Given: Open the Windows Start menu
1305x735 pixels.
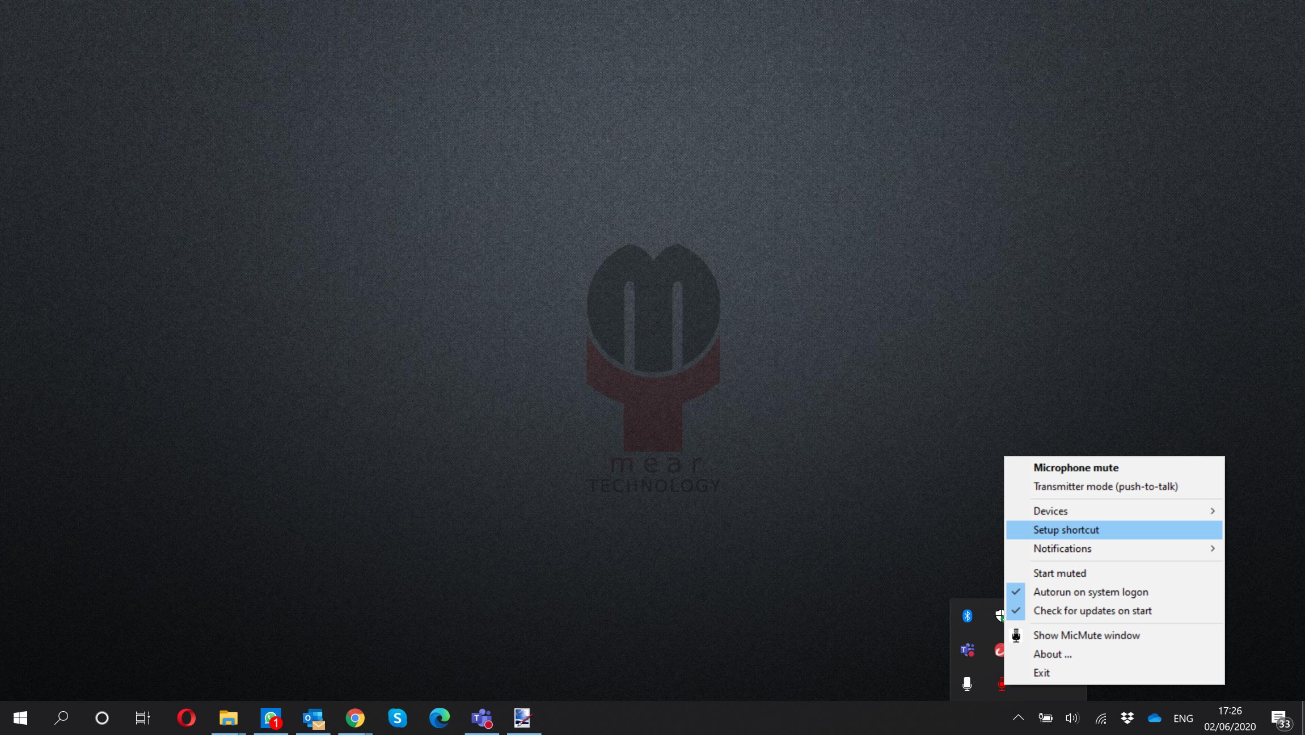Looking at the screenshot, I should coord(20,718).
